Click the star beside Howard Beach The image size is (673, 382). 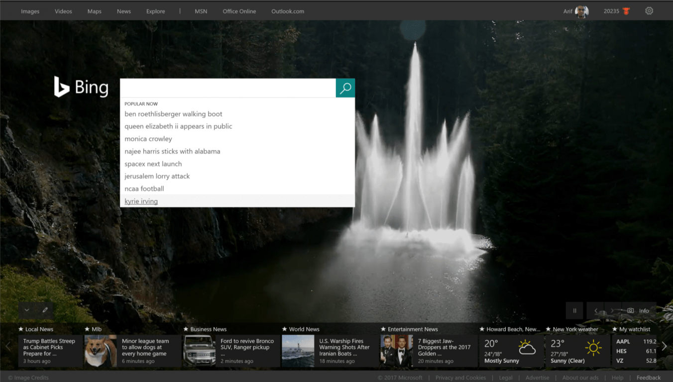point(482,329)
